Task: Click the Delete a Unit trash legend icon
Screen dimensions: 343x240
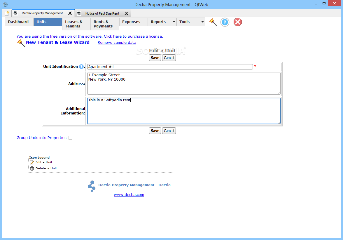Action: click(x=32, y=168)
